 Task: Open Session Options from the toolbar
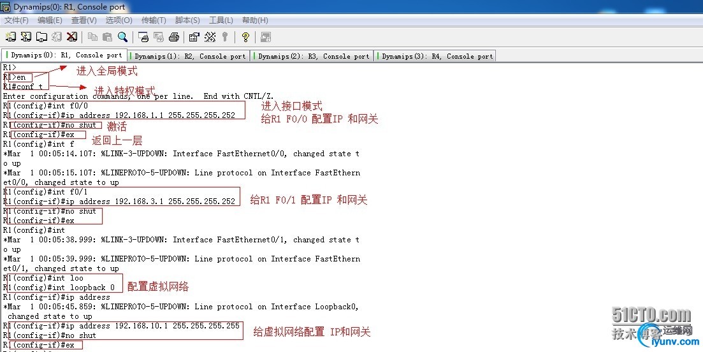[x=194, y=37]
